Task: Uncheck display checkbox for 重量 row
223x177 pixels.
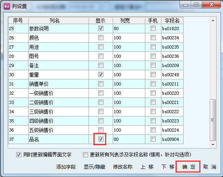Action: (101, 75)
